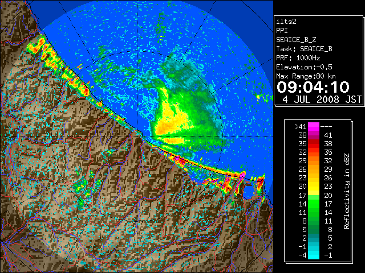
Task: Click the 'Max Range:80 km' line
Action: click(x=306, y=76)
